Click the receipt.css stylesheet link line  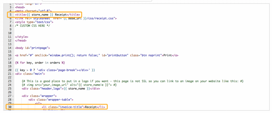click(x=66, y=18)
